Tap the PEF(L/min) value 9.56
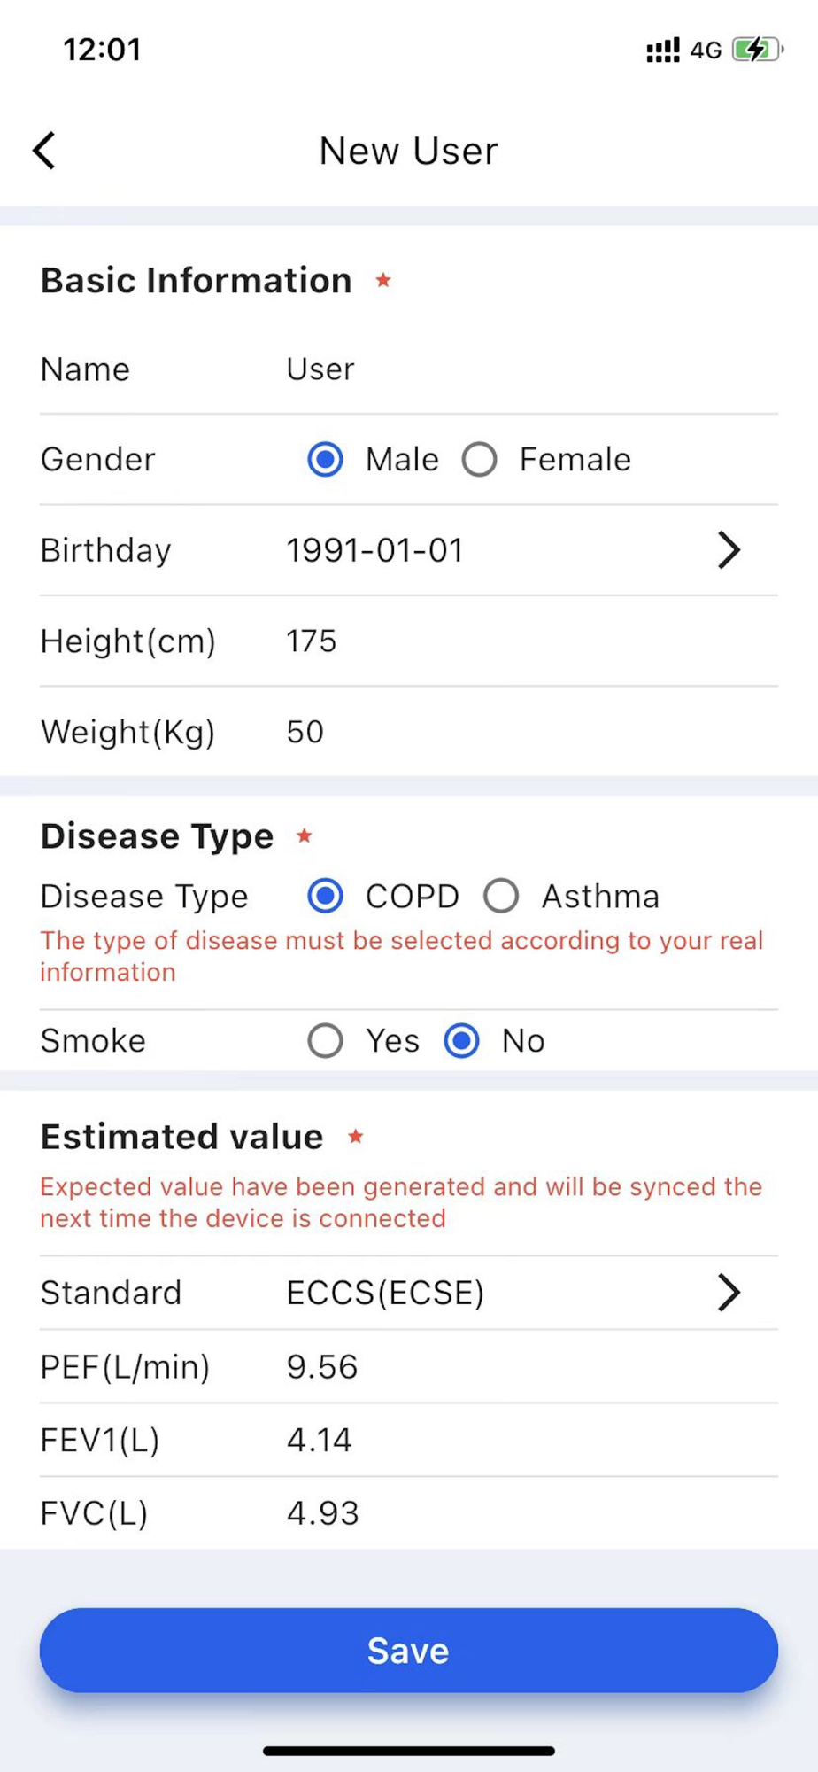Image resolution: width=818 pixels, height=1772 pixels. [322, 1367]
